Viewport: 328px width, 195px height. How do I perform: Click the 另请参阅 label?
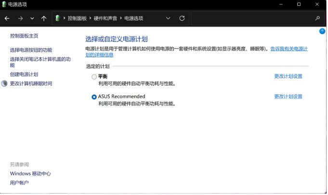tap(19, 165)
